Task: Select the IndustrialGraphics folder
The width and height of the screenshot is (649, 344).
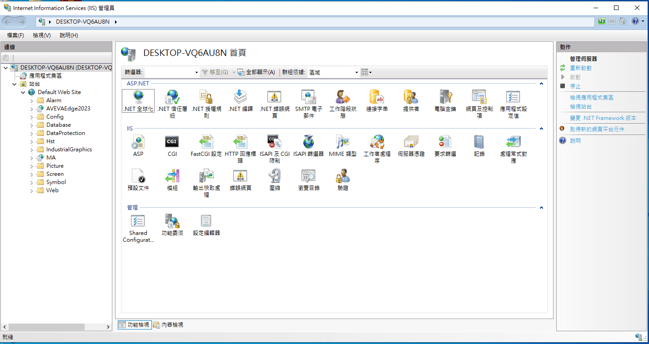Action: 69,150
